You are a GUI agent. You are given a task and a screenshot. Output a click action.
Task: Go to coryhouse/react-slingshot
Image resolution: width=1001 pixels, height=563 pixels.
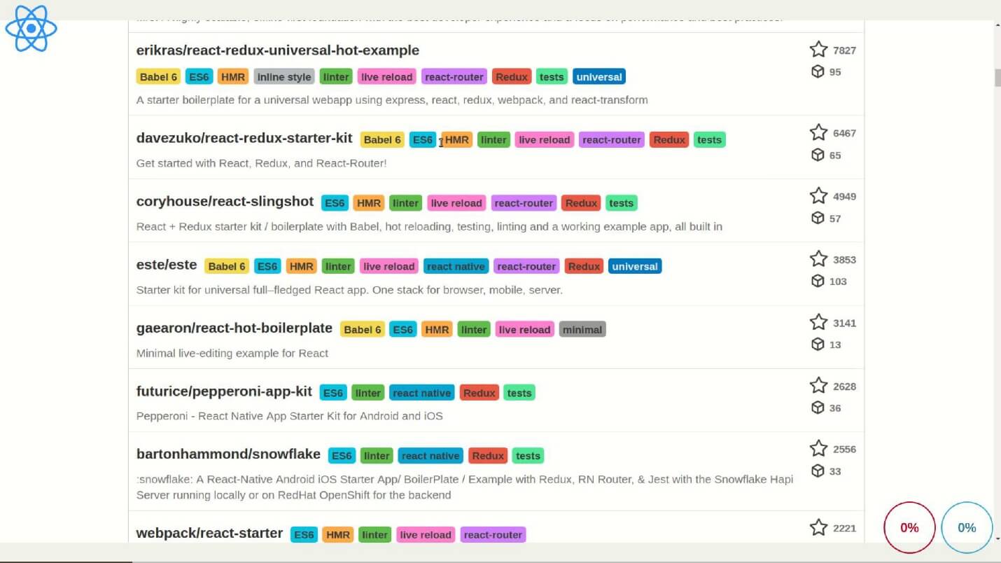(225, 202)
